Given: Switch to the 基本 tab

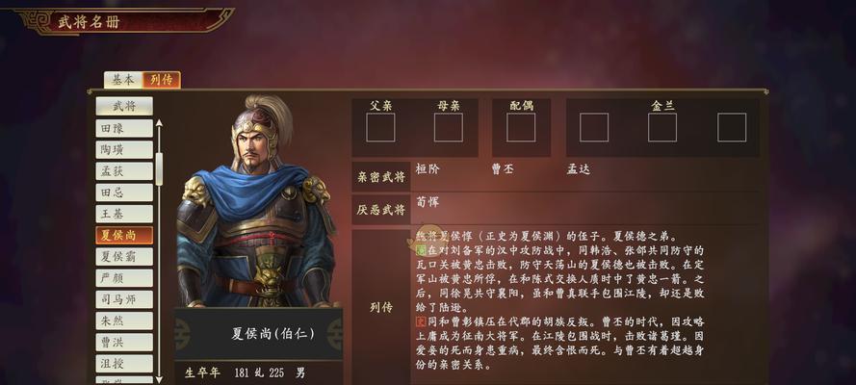Looking at the screenshot, I should pyautogui.click(x=123, y=80).
